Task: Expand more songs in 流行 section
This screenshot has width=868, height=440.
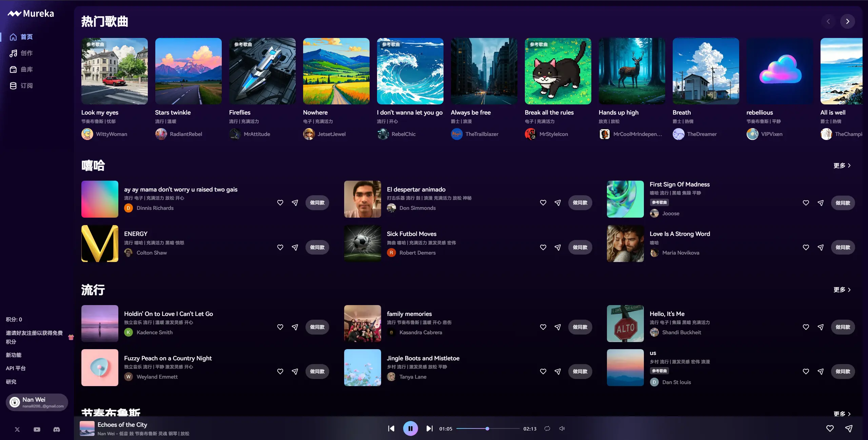Action: (842, 289)
